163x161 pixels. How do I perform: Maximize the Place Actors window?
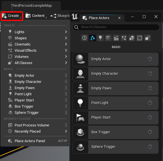[144, 17]
